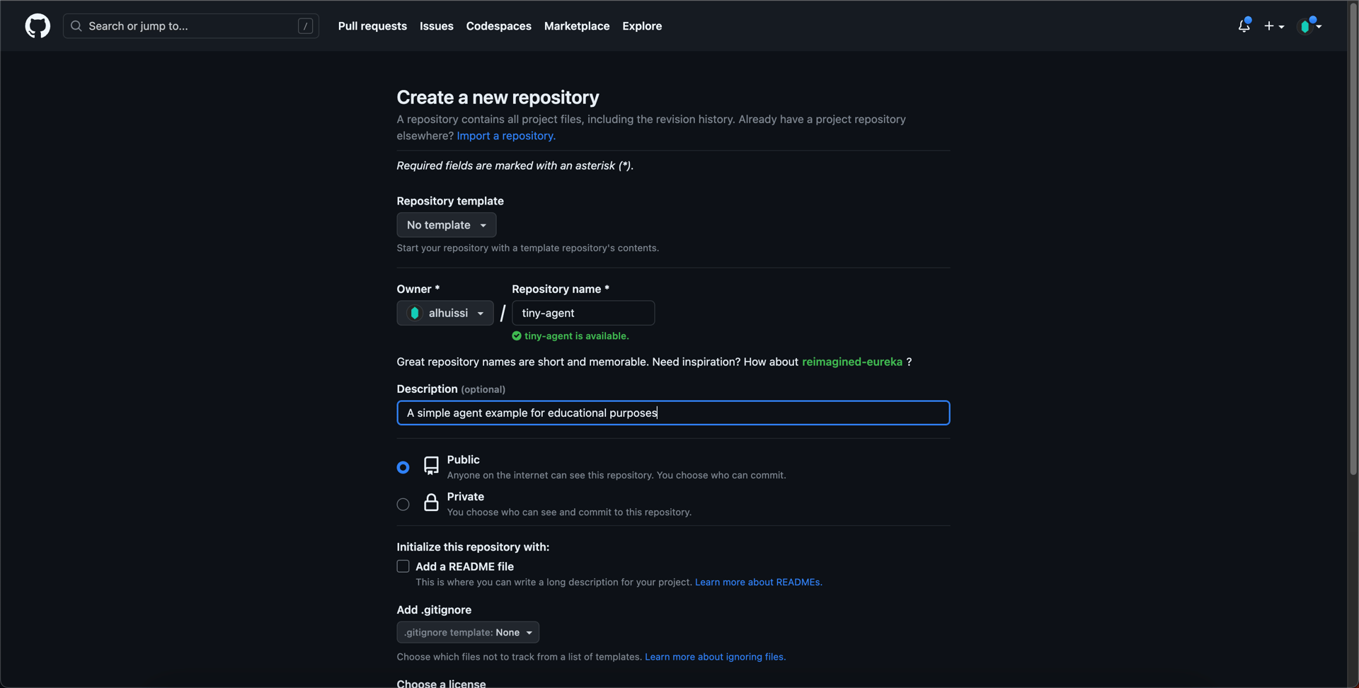Enable the Add a README file checkbox

(403, 566)
